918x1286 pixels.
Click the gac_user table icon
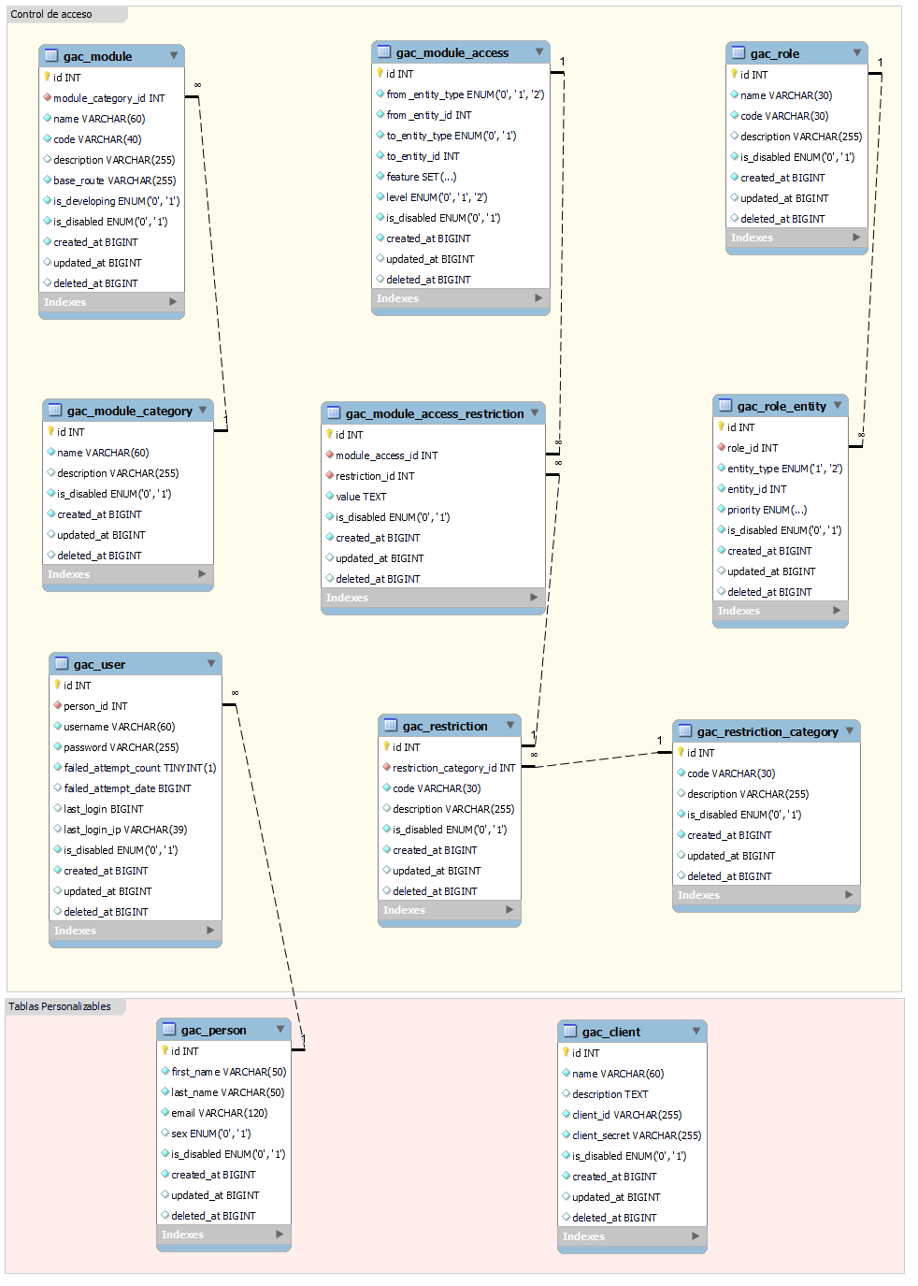[x=62, y=664]
